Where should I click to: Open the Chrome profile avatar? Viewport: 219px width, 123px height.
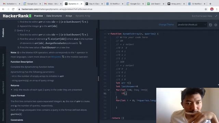(212, 9)
